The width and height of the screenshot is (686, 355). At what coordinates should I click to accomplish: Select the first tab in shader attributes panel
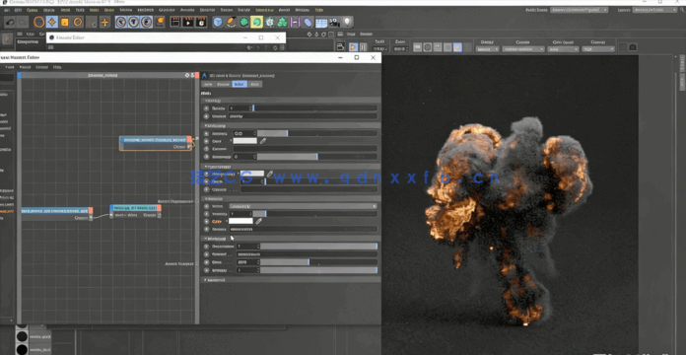point(208,84)
